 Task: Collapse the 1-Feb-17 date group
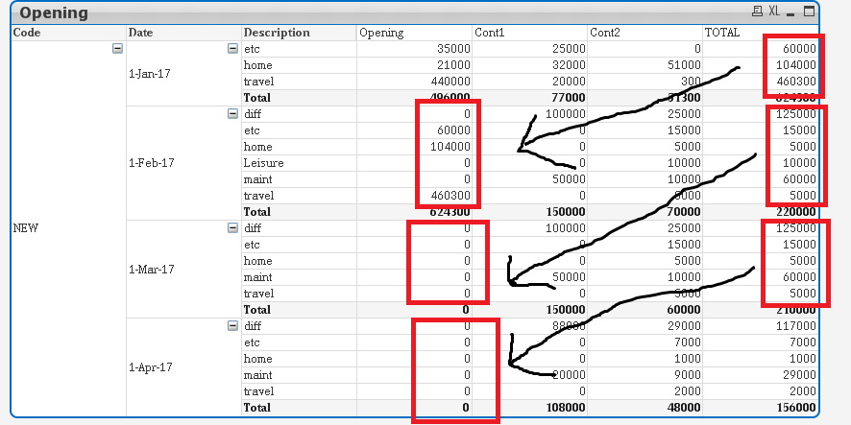[232, 114]
